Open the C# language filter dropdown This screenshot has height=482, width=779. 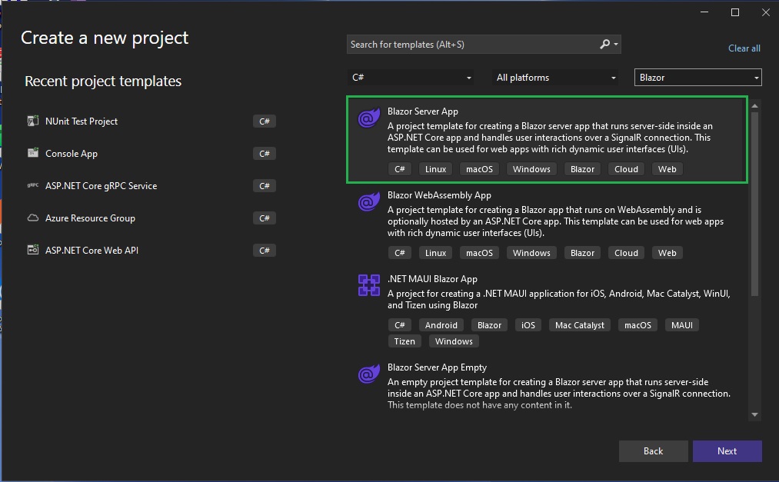click(411, 78)
